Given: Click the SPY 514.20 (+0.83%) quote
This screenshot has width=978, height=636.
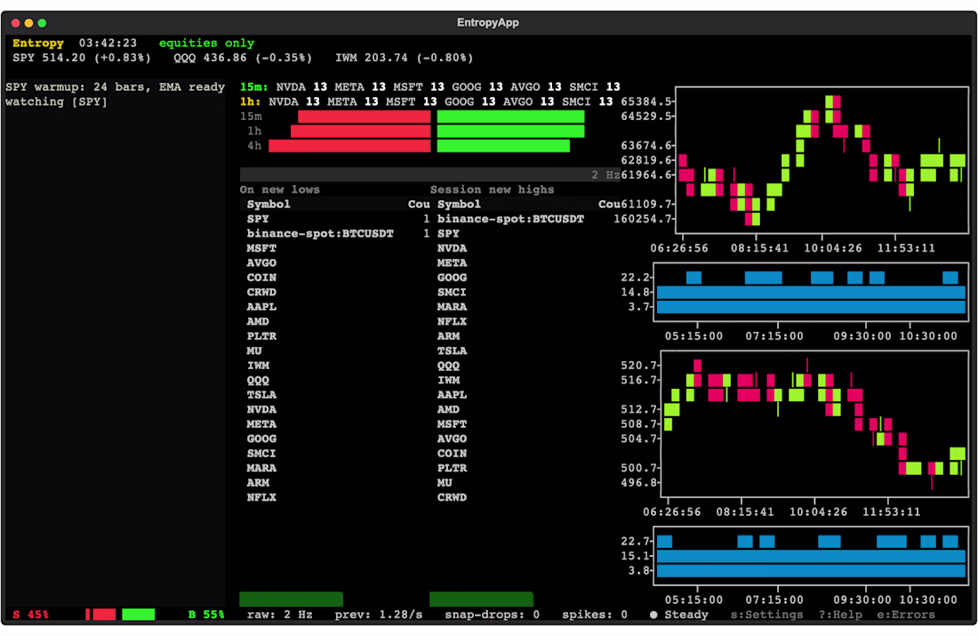Looking at the screenshot, I should point(82,58).
